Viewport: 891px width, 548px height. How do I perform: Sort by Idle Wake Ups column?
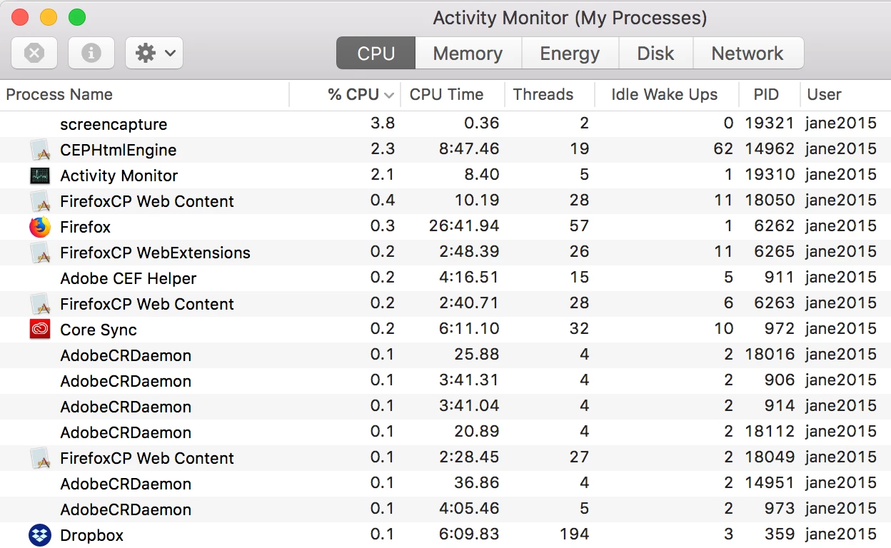click(x=664, y=95)
